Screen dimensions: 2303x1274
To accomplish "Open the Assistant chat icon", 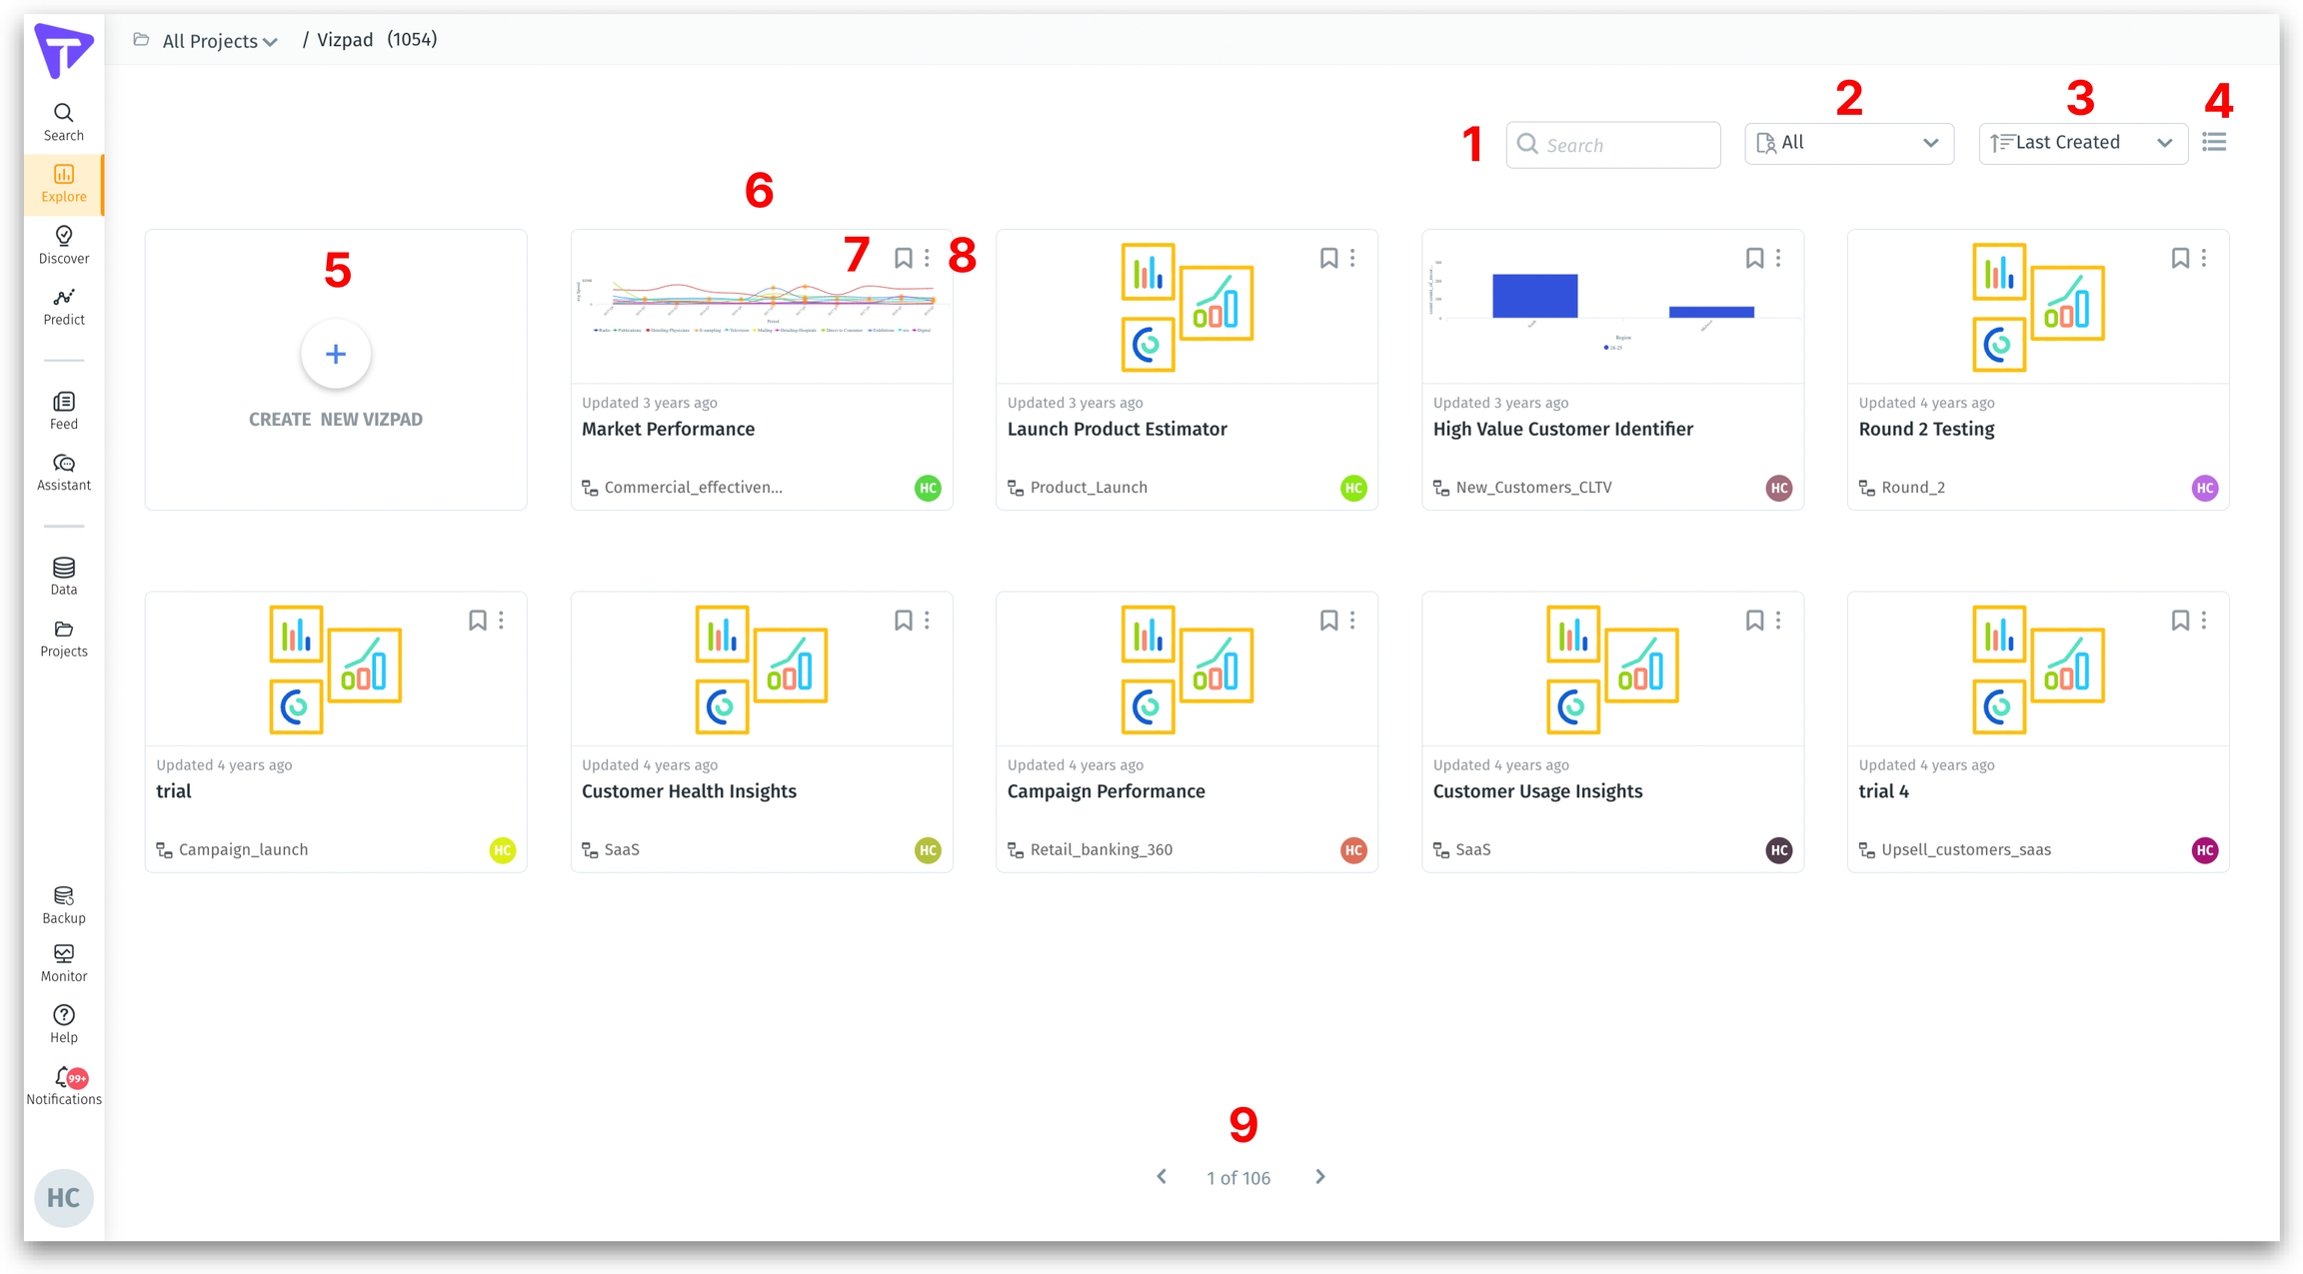I will pyautogui.click(x=63, y=464).
